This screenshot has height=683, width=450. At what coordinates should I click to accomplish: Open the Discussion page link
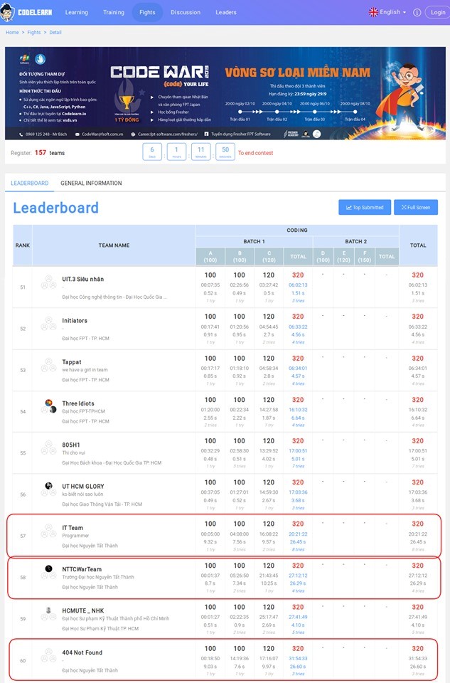click(x=186, y=12)
